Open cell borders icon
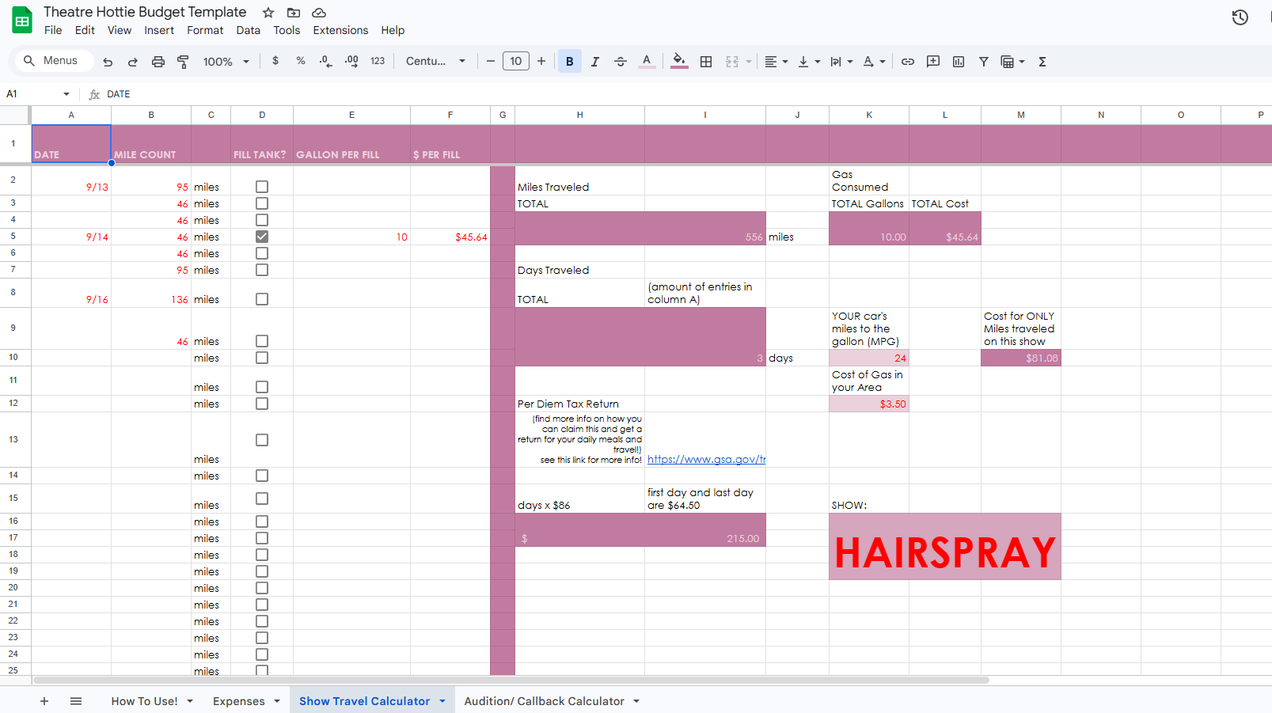 (706, 62)
